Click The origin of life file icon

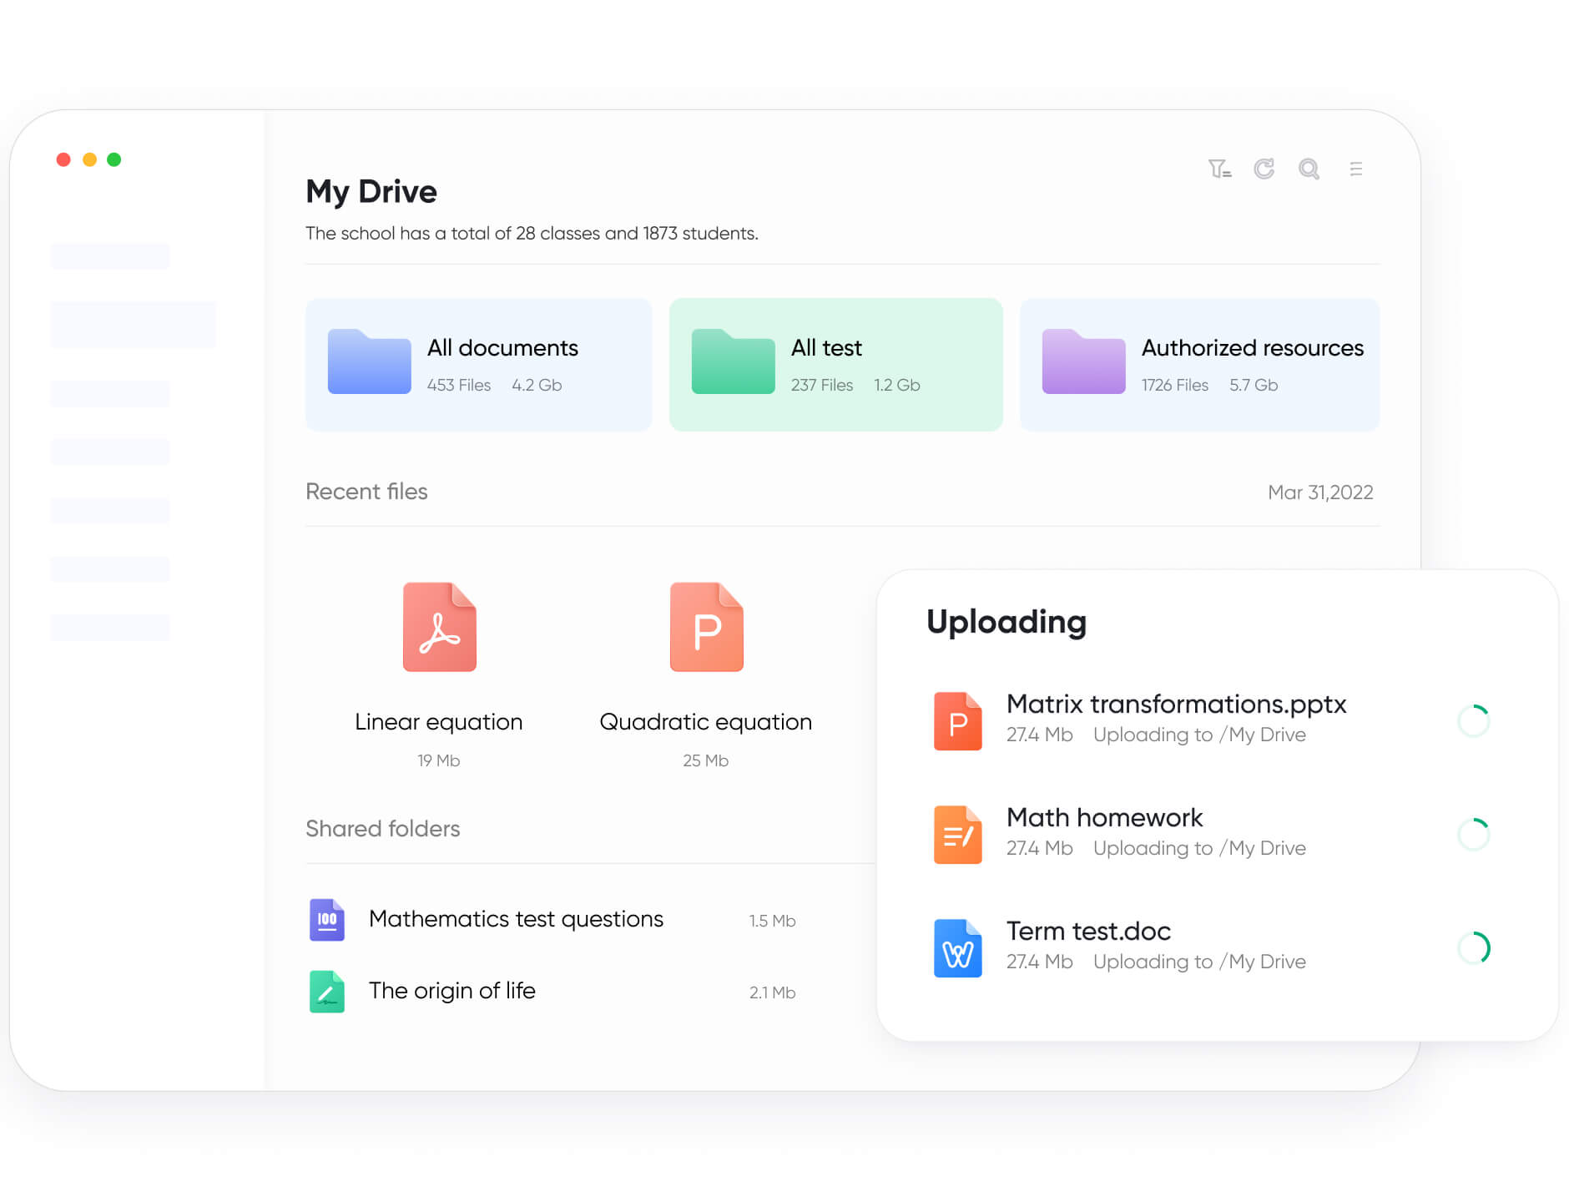coord(327,992)
